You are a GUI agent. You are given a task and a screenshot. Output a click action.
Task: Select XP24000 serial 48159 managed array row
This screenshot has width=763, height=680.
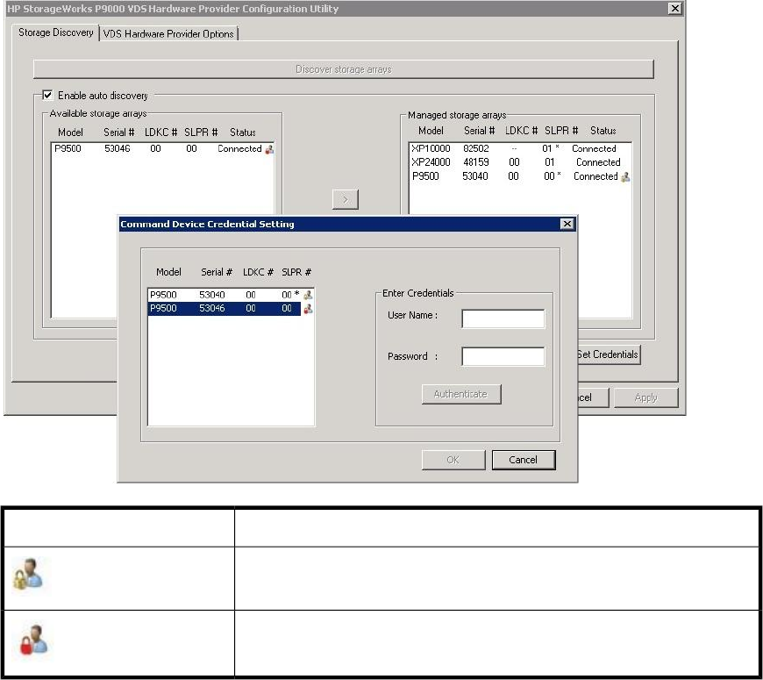517,162
